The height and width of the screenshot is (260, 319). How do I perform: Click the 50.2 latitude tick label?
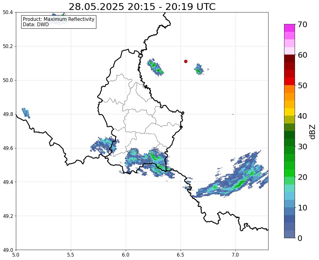click(x=8, y=46)
